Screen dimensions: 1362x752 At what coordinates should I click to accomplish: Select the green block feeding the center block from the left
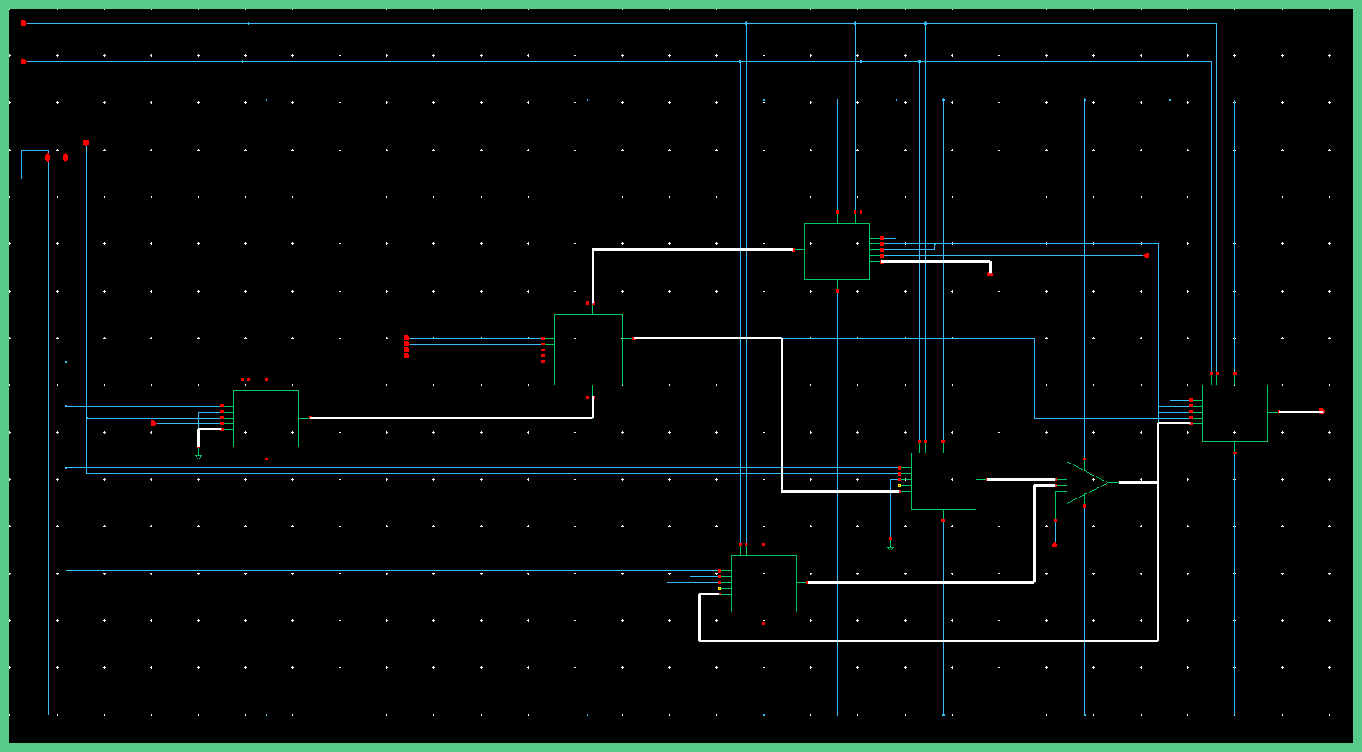tap(266, 419)
